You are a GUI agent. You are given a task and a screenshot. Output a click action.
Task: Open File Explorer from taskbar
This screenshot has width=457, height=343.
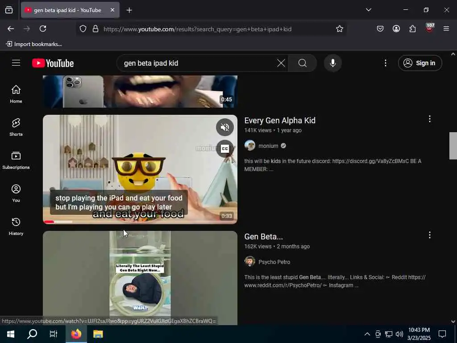click(x=98, y=334)
